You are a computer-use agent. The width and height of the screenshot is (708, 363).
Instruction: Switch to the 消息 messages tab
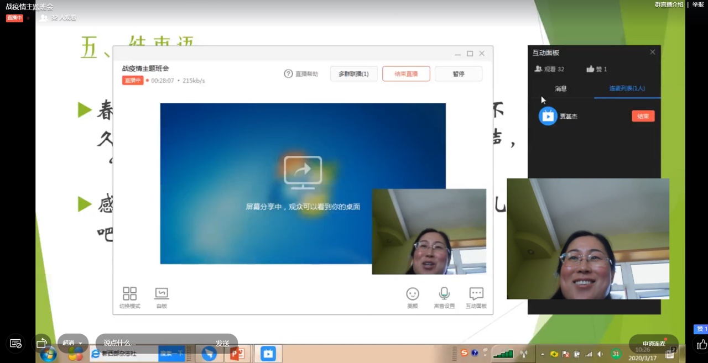561,88
